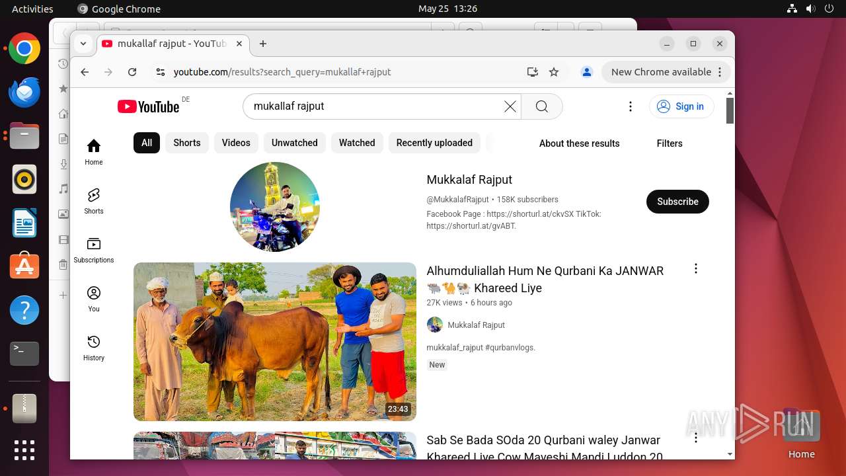
Task: Subscribe to Mukkalaf Rajput channel
Action: tap(677, 202)
